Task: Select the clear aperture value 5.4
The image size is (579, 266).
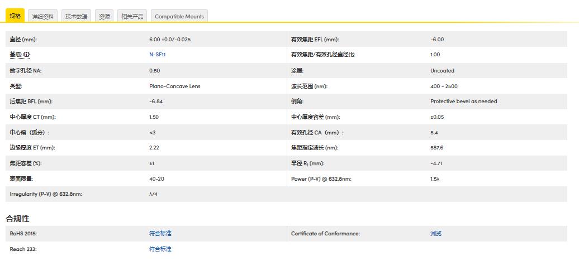Action: click(x=434, y=133)
